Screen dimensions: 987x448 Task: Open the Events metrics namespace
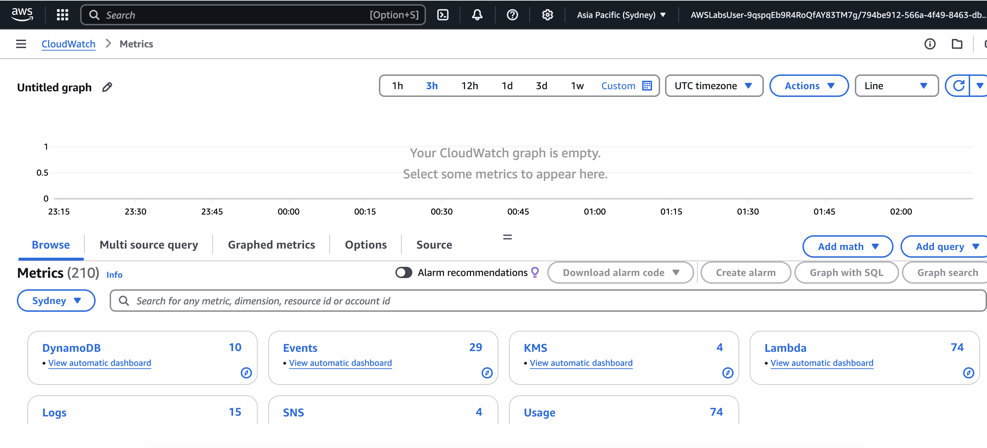coord(300,348)
